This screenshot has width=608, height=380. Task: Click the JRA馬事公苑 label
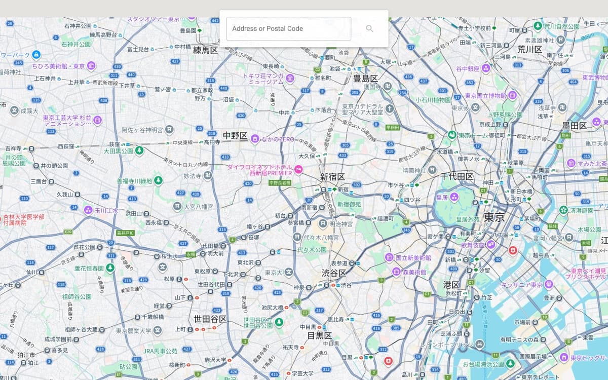pyautogui.click(x=160, y=351)
